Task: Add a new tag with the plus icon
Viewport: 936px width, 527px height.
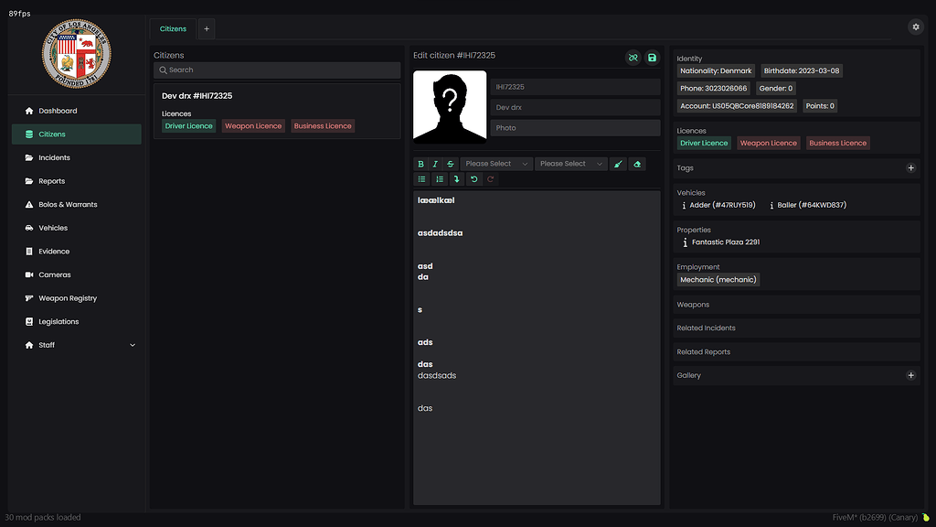Action: tap(910, 168)
